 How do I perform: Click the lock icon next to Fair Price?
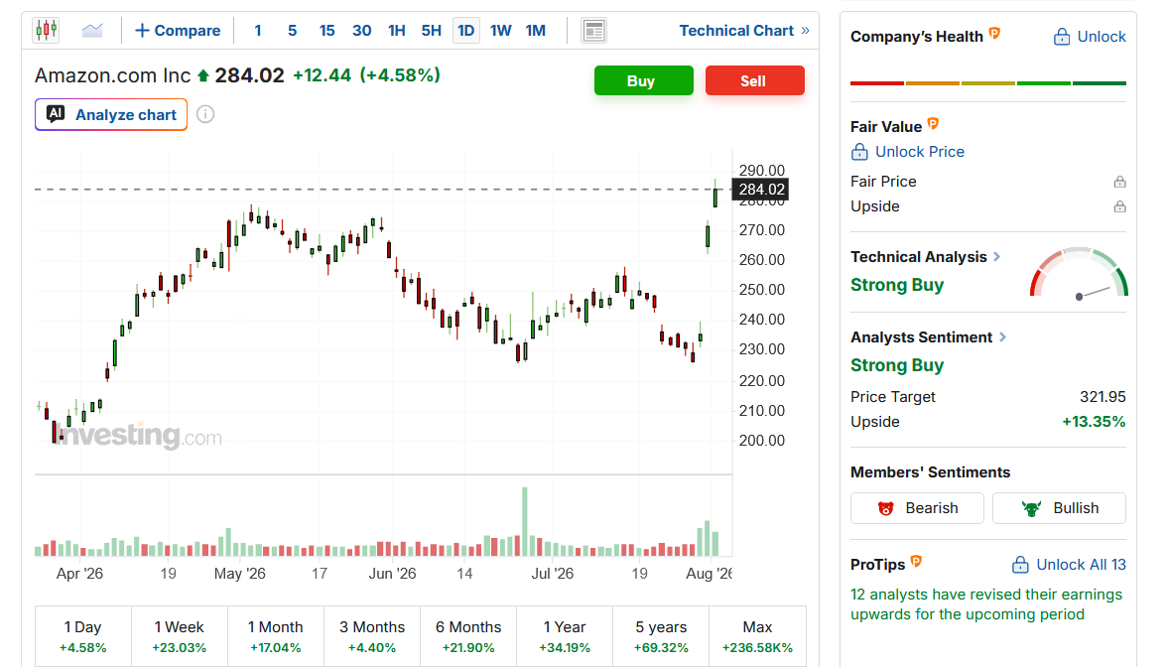coord(1119,182)
